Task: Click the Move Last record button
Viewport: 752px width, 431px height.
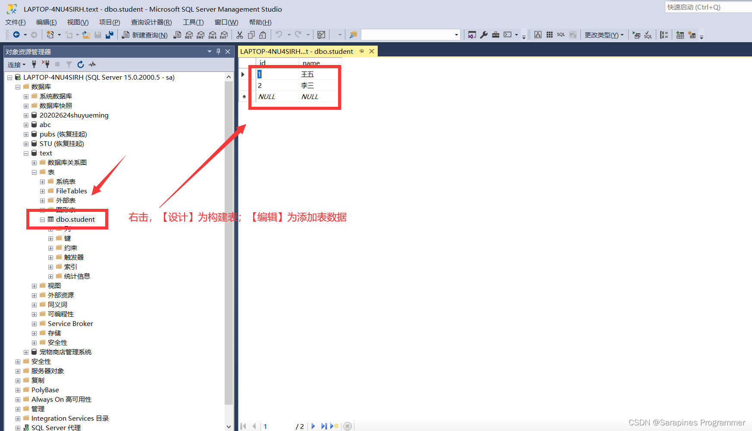Action: (x=323, y=426)
